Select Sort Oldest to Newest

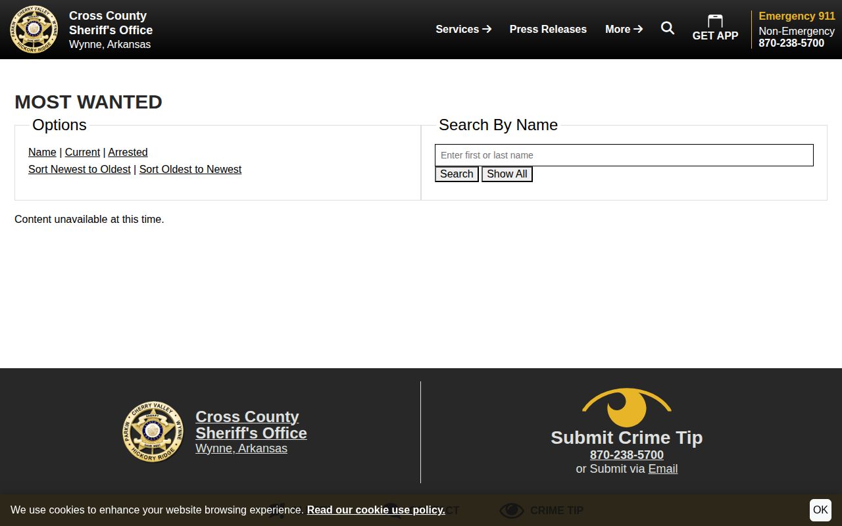click(x=190, y=169)
